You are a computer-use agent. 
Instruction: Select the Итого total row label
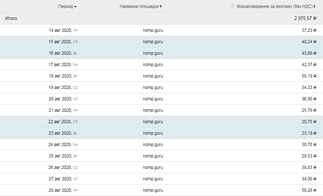pyautogui.click(x=11, y=18)
